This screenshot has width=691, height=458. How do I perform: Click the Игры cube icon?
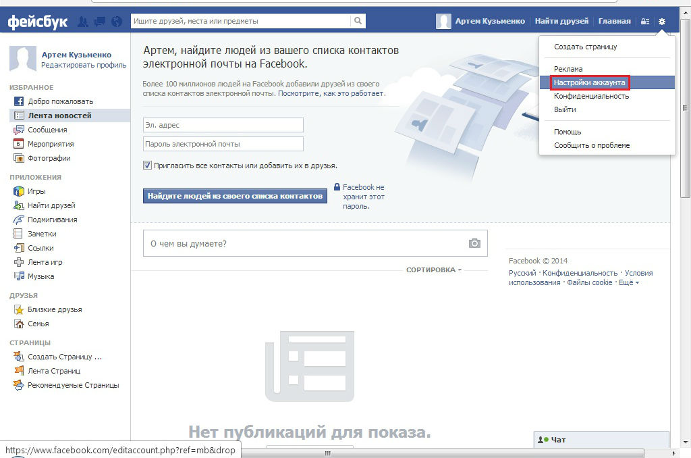(x=18, y=191)
